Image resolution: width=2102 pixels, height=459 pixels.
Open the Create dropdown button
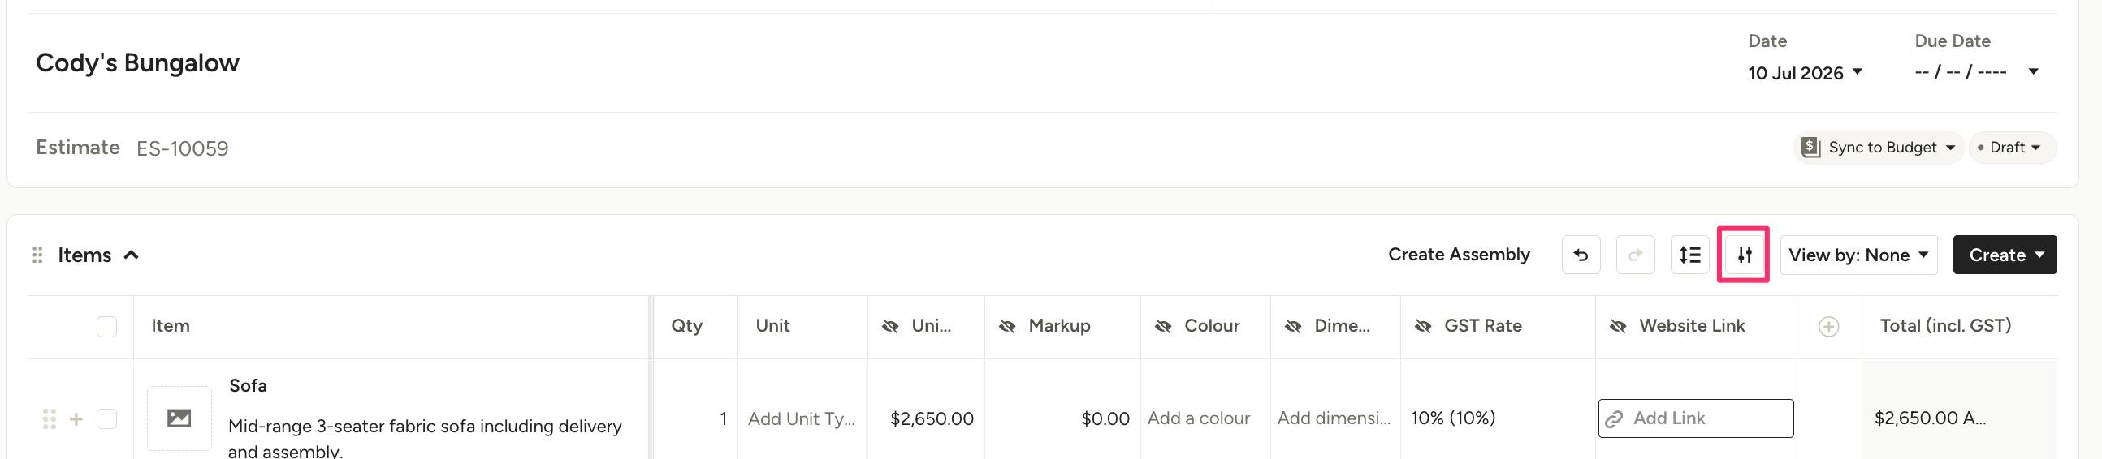(2005, 255)
